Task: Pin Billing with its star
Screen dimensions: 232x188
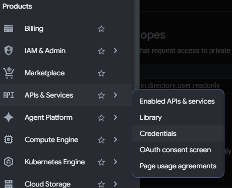Action: pos(101,29)
